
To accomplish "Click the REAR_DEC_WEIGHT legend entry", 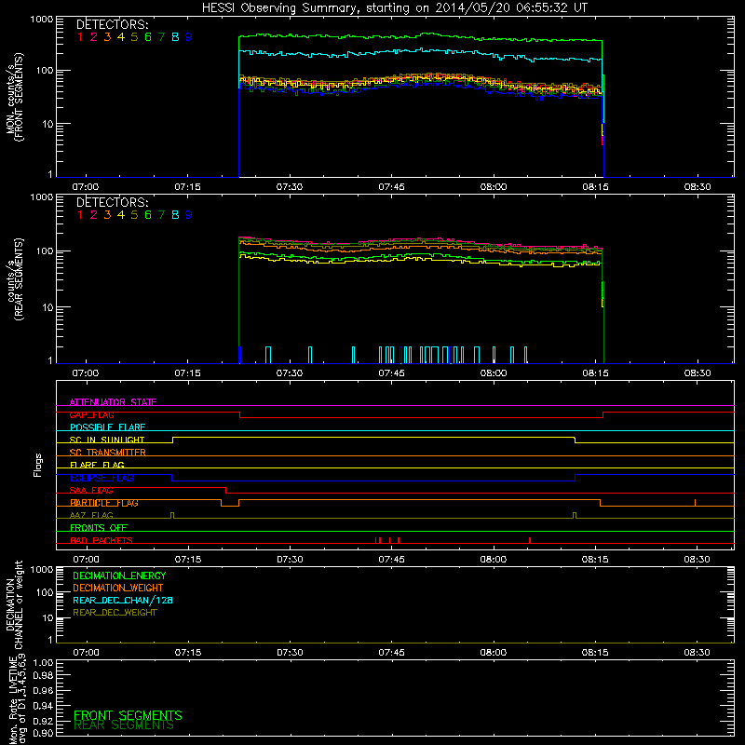I will 115,613.
